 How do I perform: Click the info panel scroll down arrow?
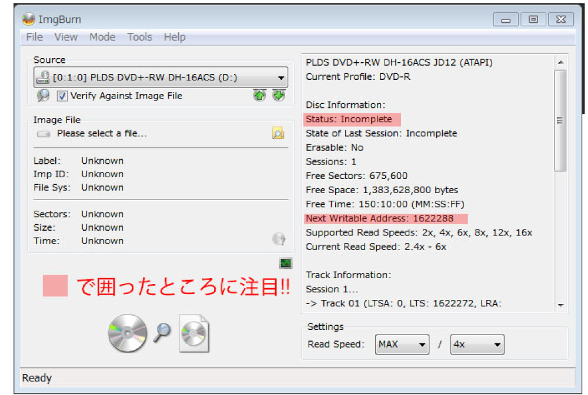560,305
